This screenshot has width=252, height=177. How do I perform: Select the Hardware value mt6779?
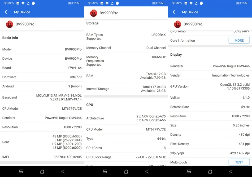(x=76, y=77)
